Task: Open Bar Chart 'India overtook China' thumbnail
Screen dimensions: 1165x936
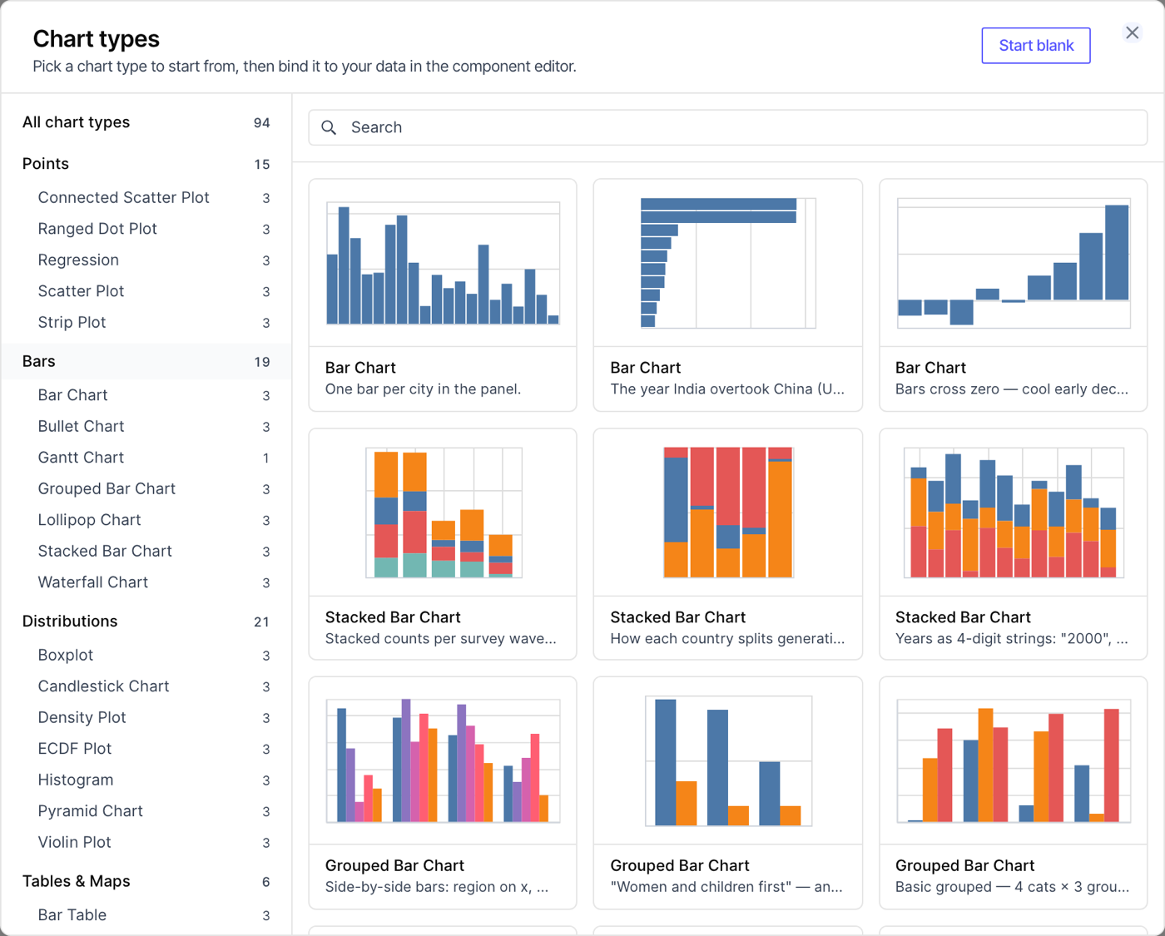Action: (728, 295)
